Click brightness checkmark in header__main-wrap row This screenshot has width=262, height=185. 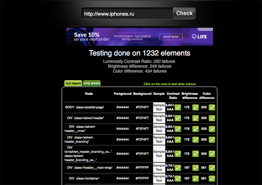coord(195,168)
